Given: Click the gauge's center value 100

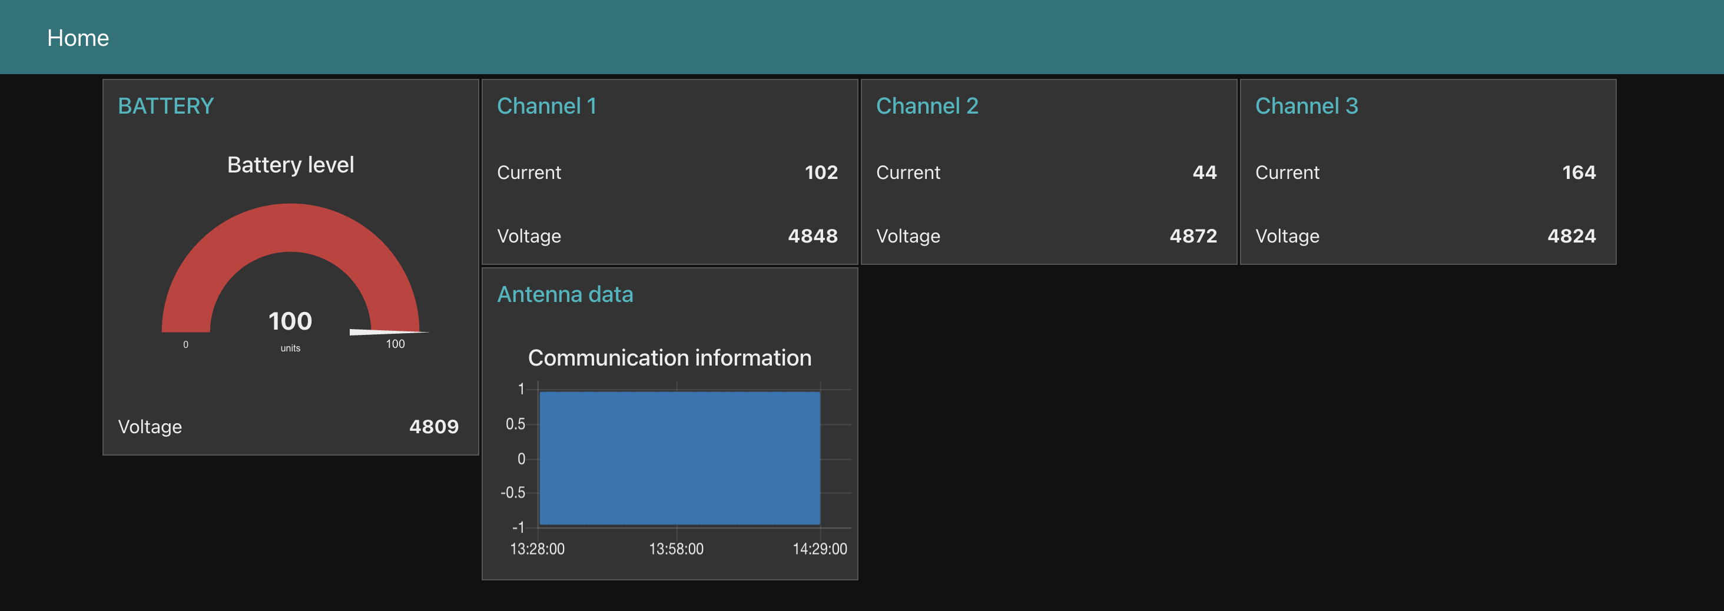Looking at the screenshot, I should pos(290,321).
